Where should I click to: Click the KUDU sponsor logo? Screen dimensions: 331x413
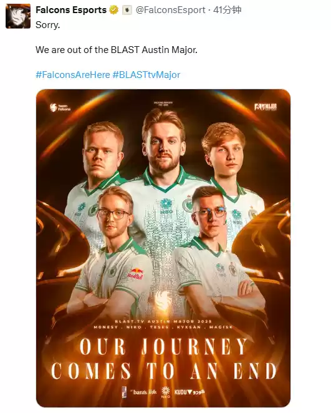click(x=189, y=392)
